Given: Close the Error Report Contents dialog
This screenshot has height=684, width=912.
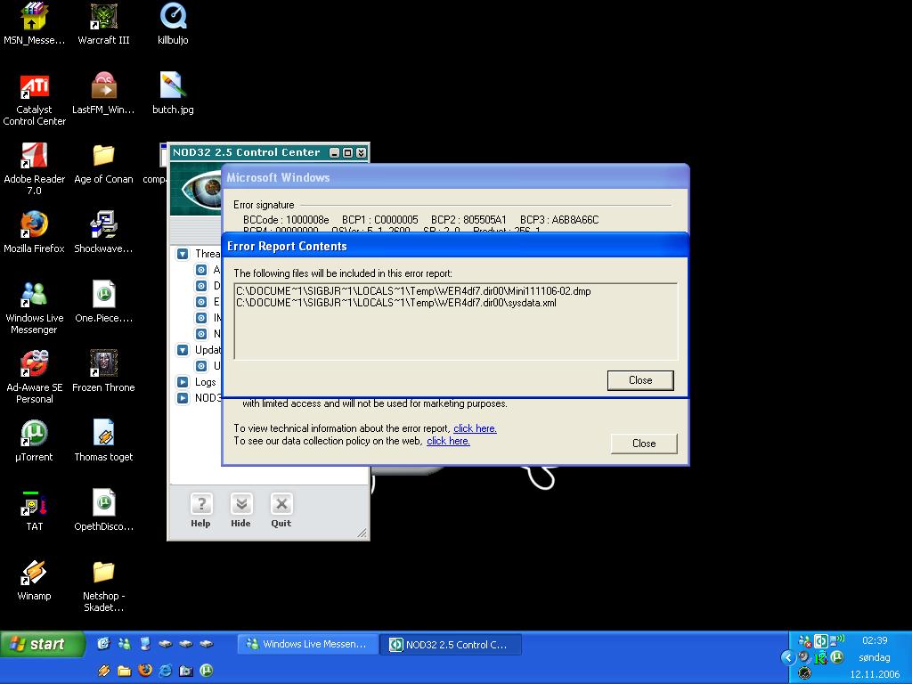Looking at the screenshot, I should coord(639,380).
